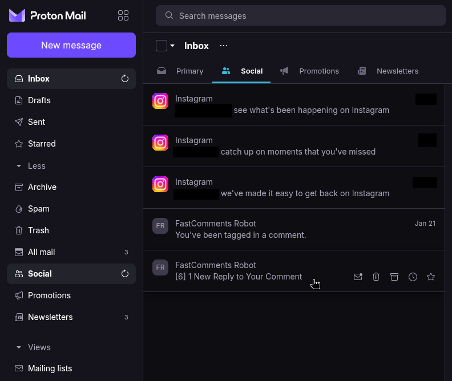Open email 'we've made it easy to get back'
The height and width of the screenshot is (381, 452).
[294, 188]
